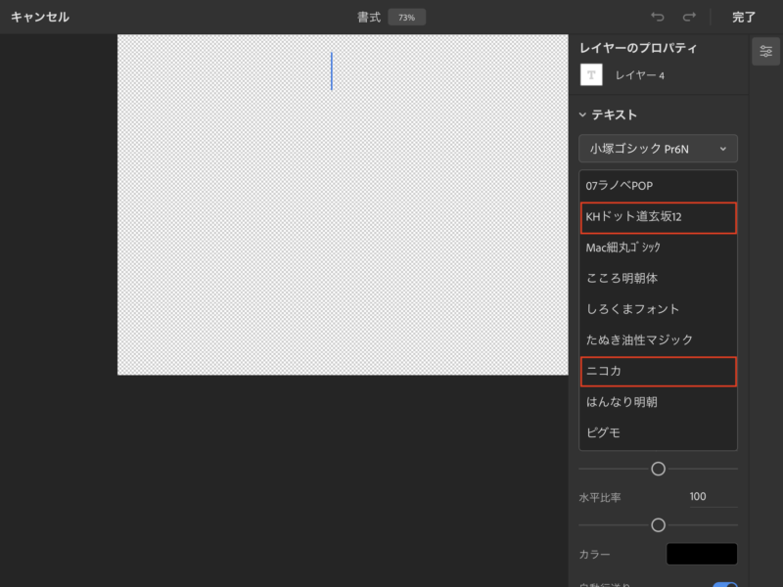Click the slider handle above 水平比率
783x587 pixels.
[x=658, y=469]
